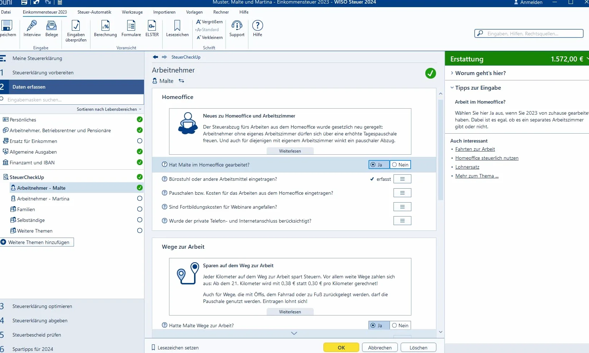589x353 pixels.
Task: Click the yellow OK button
Action: pyautogui.click(x=341, y=348)
